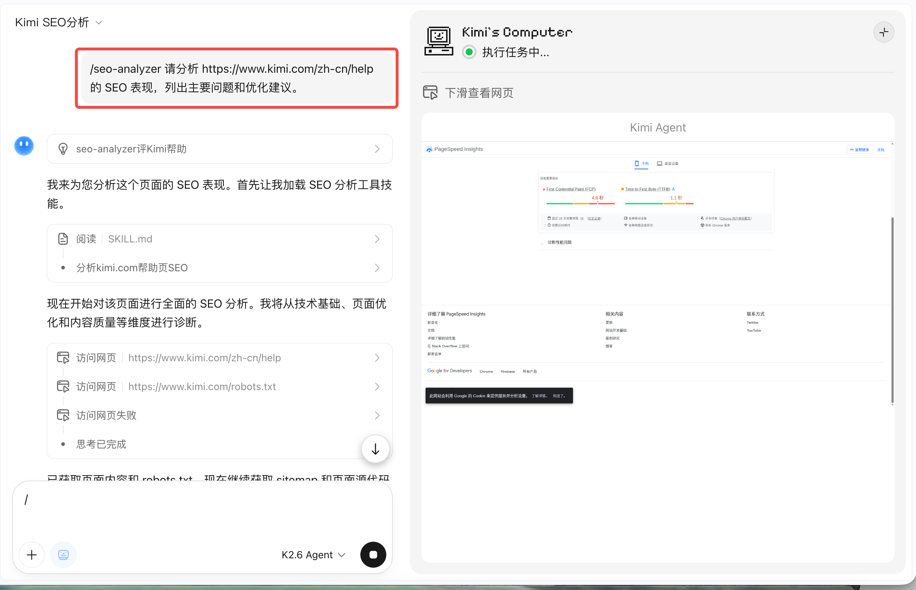Click the blue Kimi assistant avatar

point(24,146)
